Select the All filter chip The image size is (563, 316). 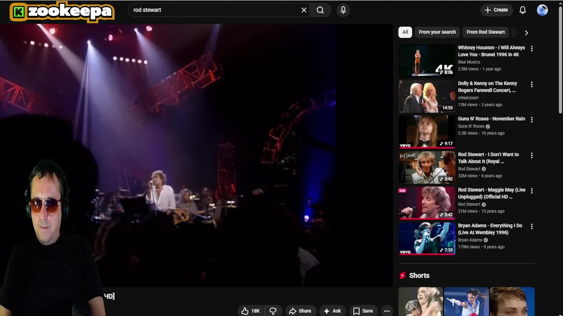(x=405, y=32)
